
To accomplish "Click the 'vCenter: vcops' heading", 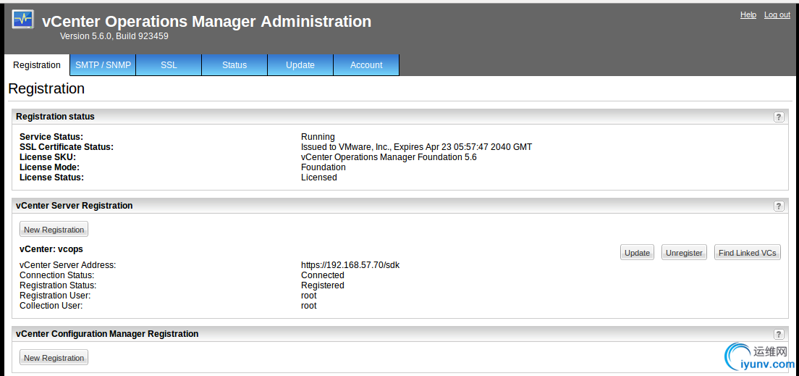I will click(51, 249).
